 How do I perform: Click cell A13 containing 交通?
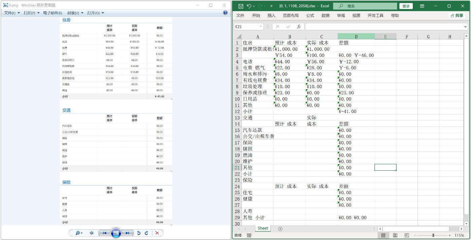click(x=258, y=118)
